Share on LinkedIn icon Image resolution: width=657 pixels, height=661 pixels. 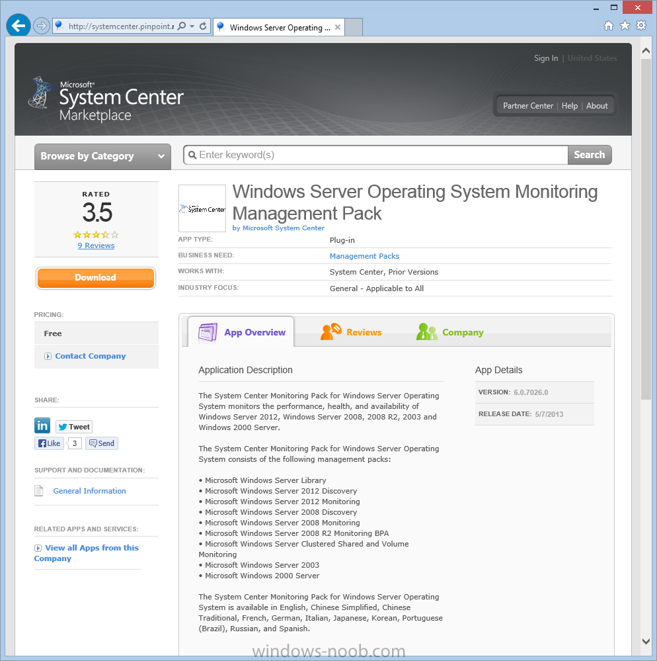[x=42, y=425]
